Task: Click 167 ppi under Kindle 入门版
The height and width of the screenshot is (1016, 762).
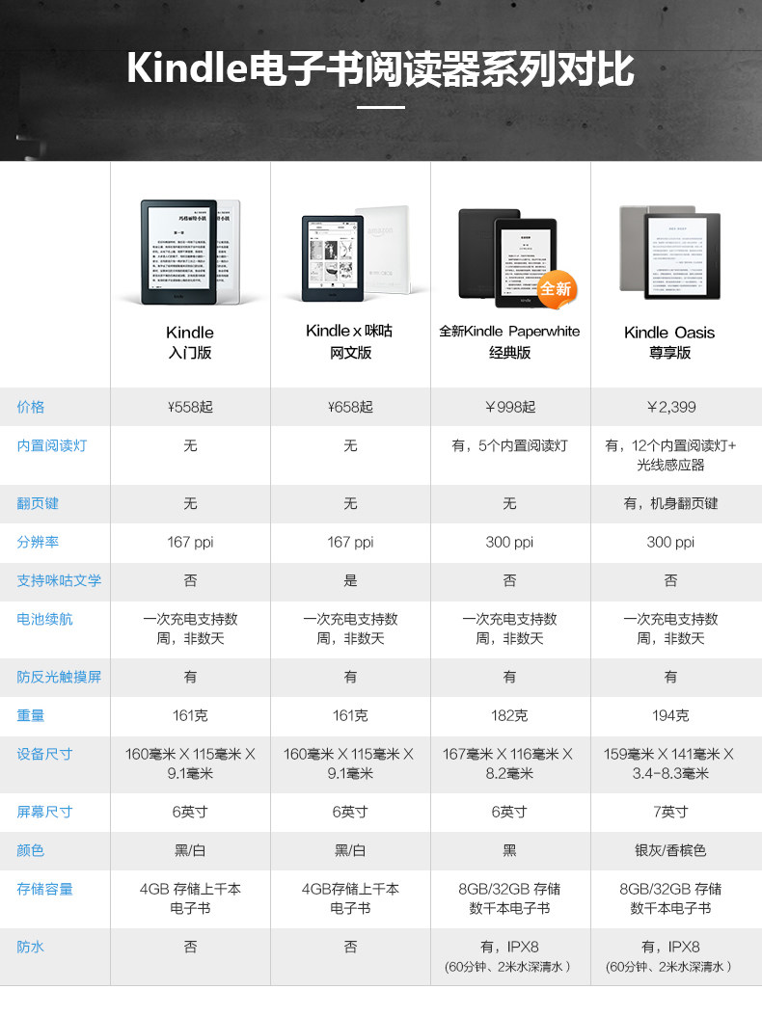Action: coord(190,542)
